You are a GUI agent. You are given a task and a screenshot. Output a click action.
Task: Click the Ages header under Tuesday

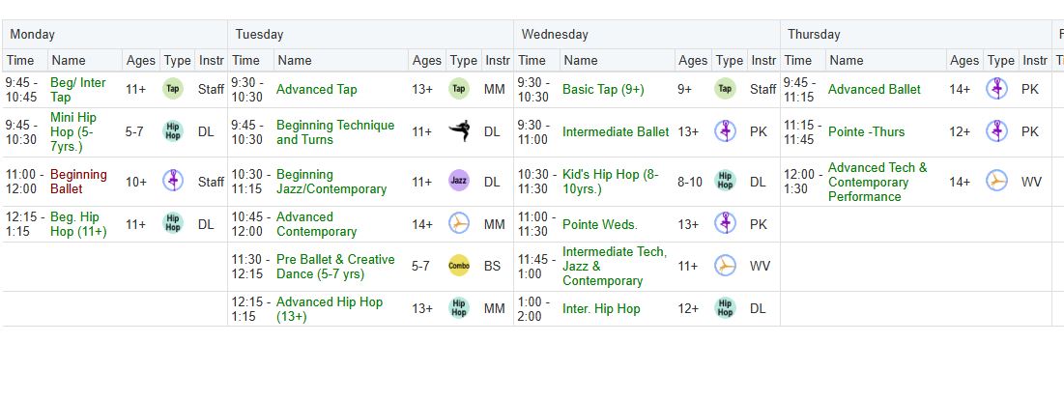tap(427, 60)
